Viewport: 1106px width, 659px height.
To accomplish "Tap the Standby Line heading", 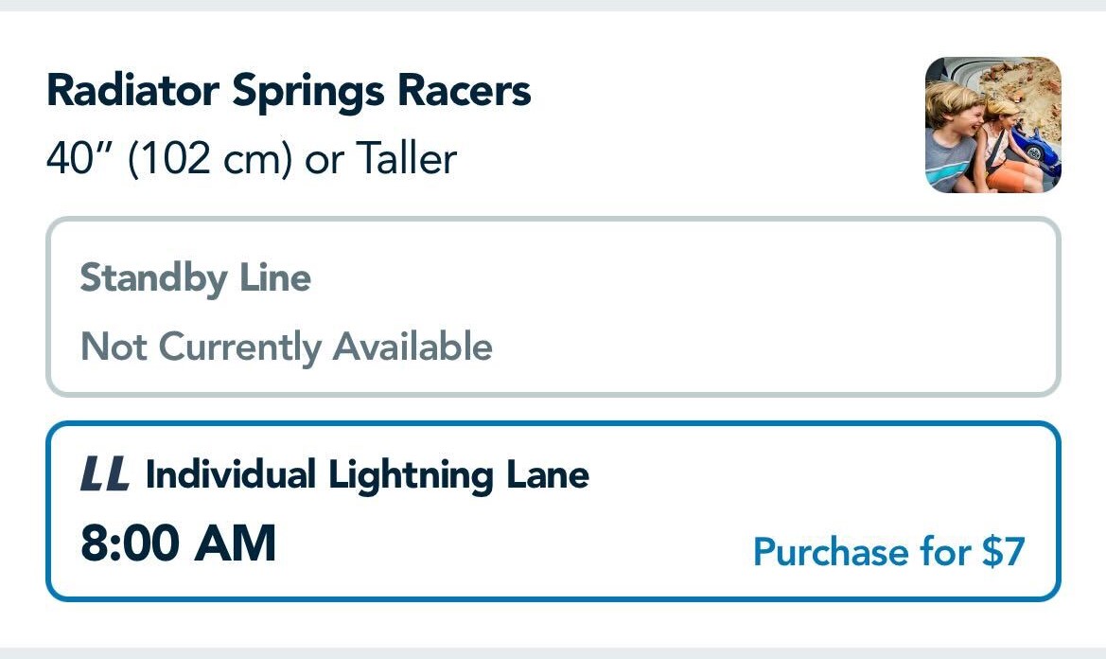I will point(195,278).
